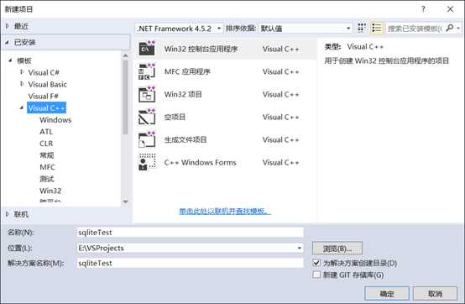Select the 'MFC 应用程序' template name
465x304 pixels.
pyautogui.click(x=187, y=71)
